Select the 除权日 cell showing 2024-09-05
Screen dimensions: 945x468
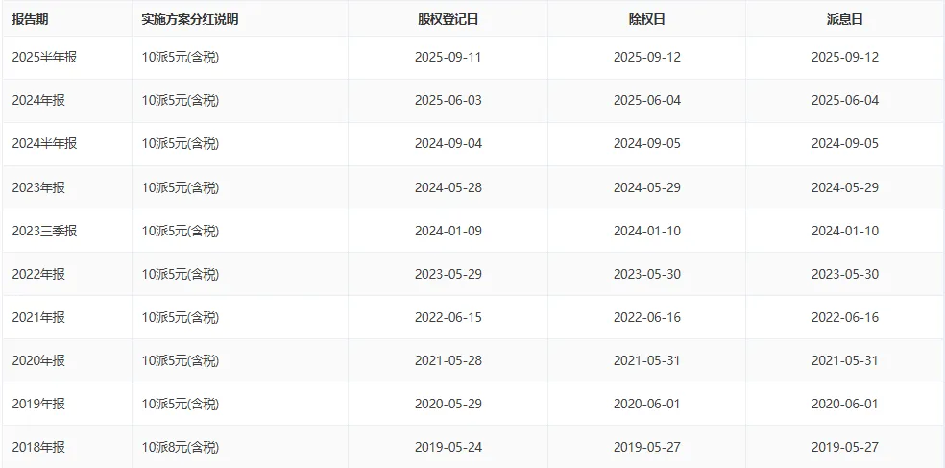pos(646,143)
